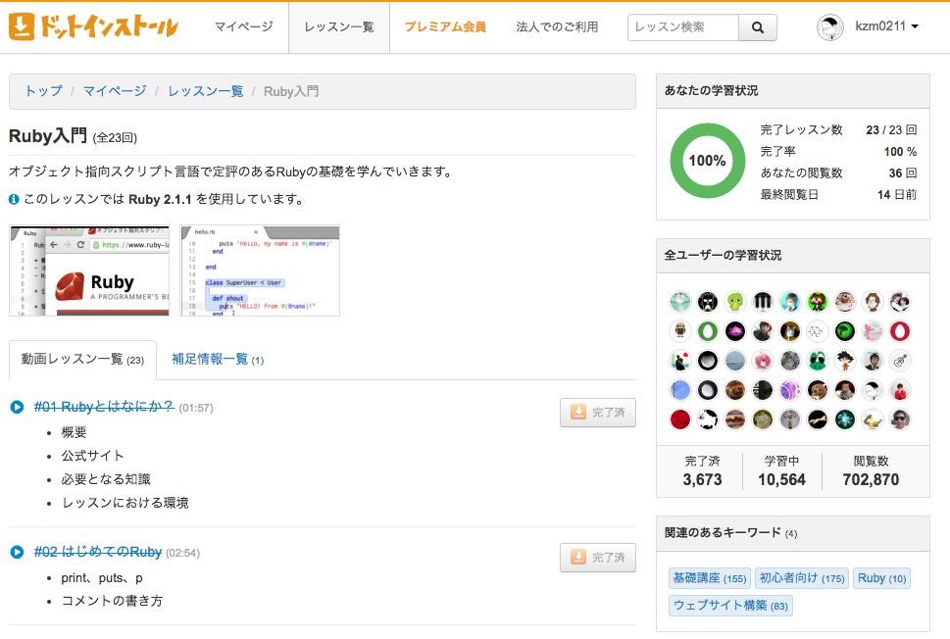Click the cat photo user avatar
This screenshot has height=639, width=950.
click(x=790, y=331)
